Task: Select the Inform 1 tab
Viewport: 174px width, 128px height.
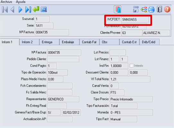Action: (10, 42)
